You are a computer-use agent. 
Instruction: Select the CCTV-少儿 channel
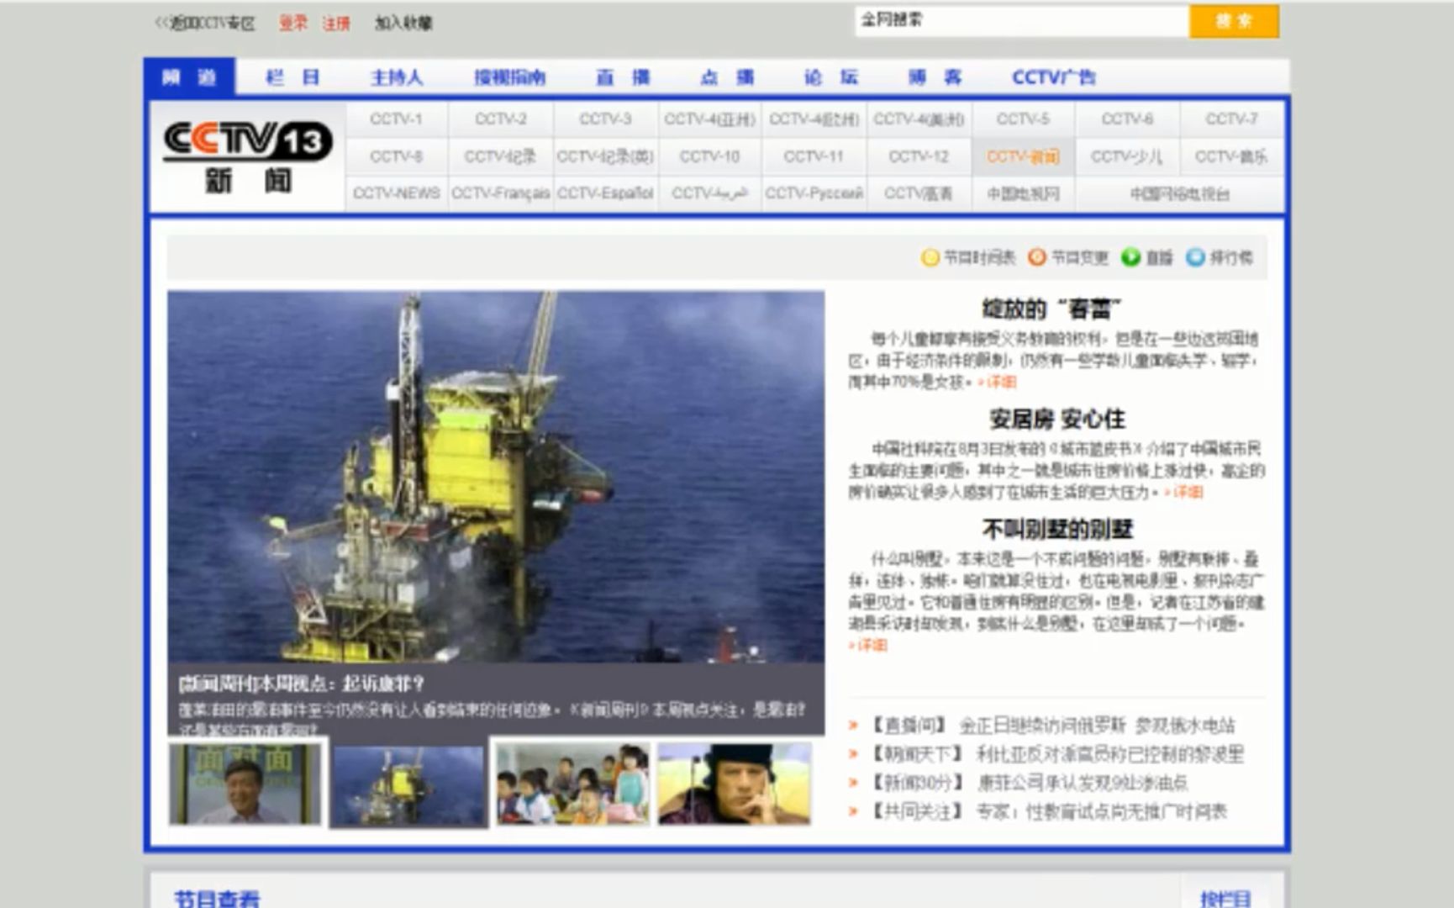pyautogui.click(x=1127, y=156)
